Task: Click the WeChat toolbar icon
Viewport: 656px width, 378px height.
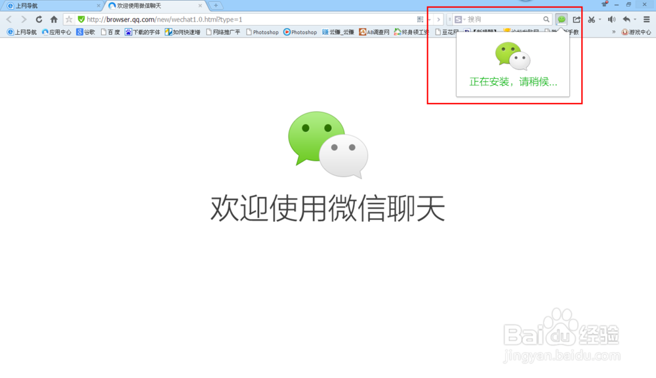Action: [x=562, y=19]
